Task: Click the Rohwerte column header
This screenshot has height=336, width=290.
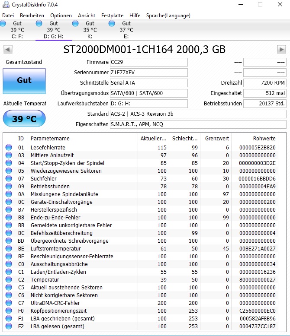Action: click(x=255, y=139)
